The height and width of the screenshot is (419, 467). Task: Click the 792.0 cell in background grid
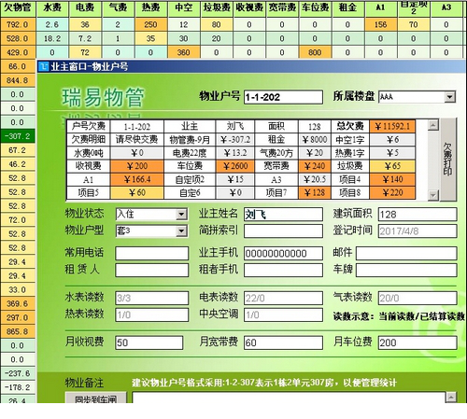coord(18,24)
